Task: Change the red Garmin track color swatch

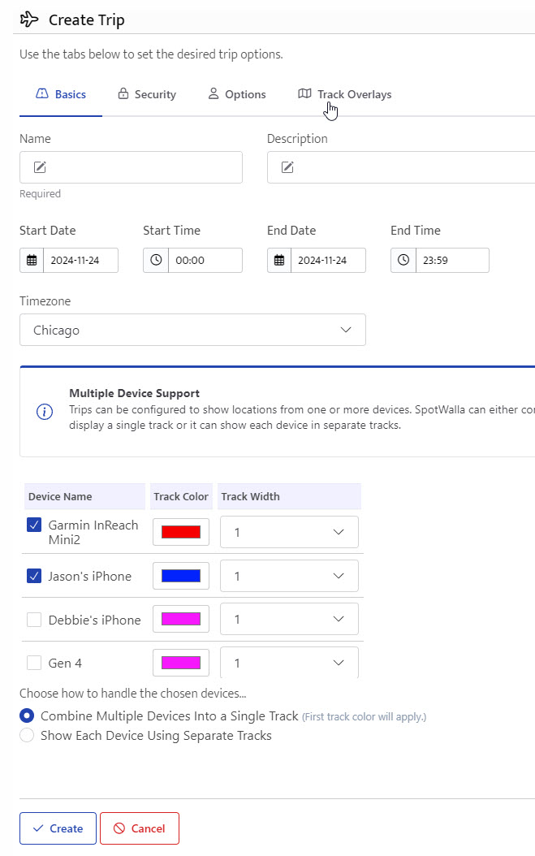Action: click(181, 532)
